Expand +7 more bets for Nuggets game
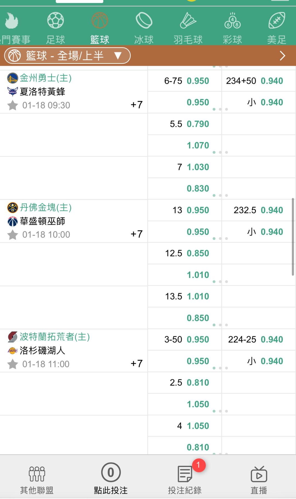Screen dimensions: 296x499 [136, 234]
